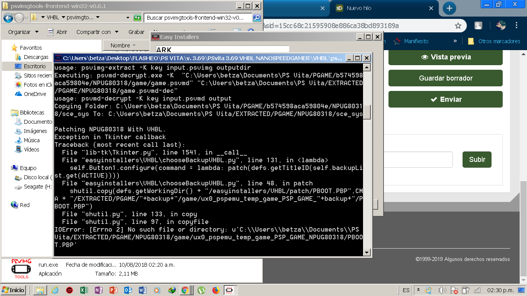
Task: Open the Organizar menu
Action: coord(23,32)
